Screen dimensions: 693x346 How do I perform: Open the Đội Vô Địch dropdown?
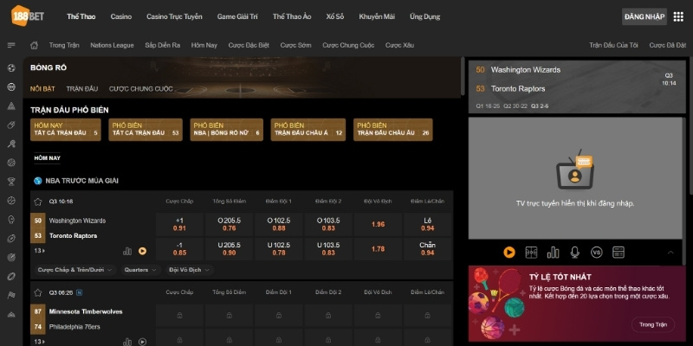pos(189,270)
